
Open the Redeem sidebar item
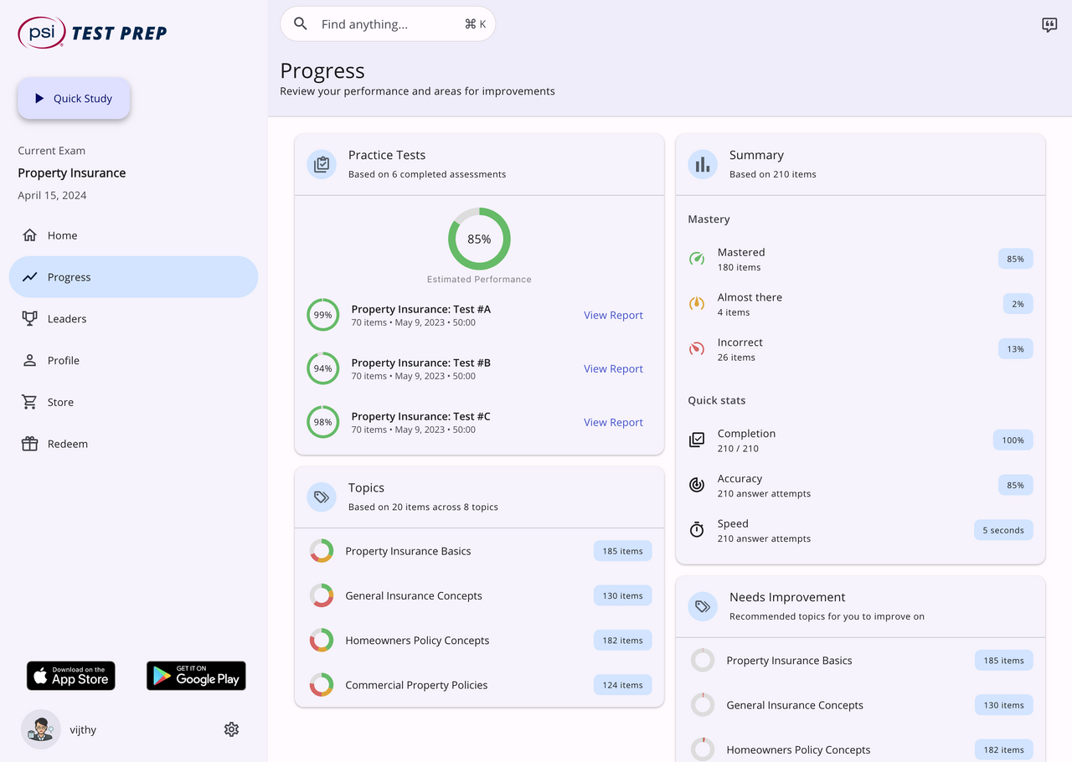67,444
